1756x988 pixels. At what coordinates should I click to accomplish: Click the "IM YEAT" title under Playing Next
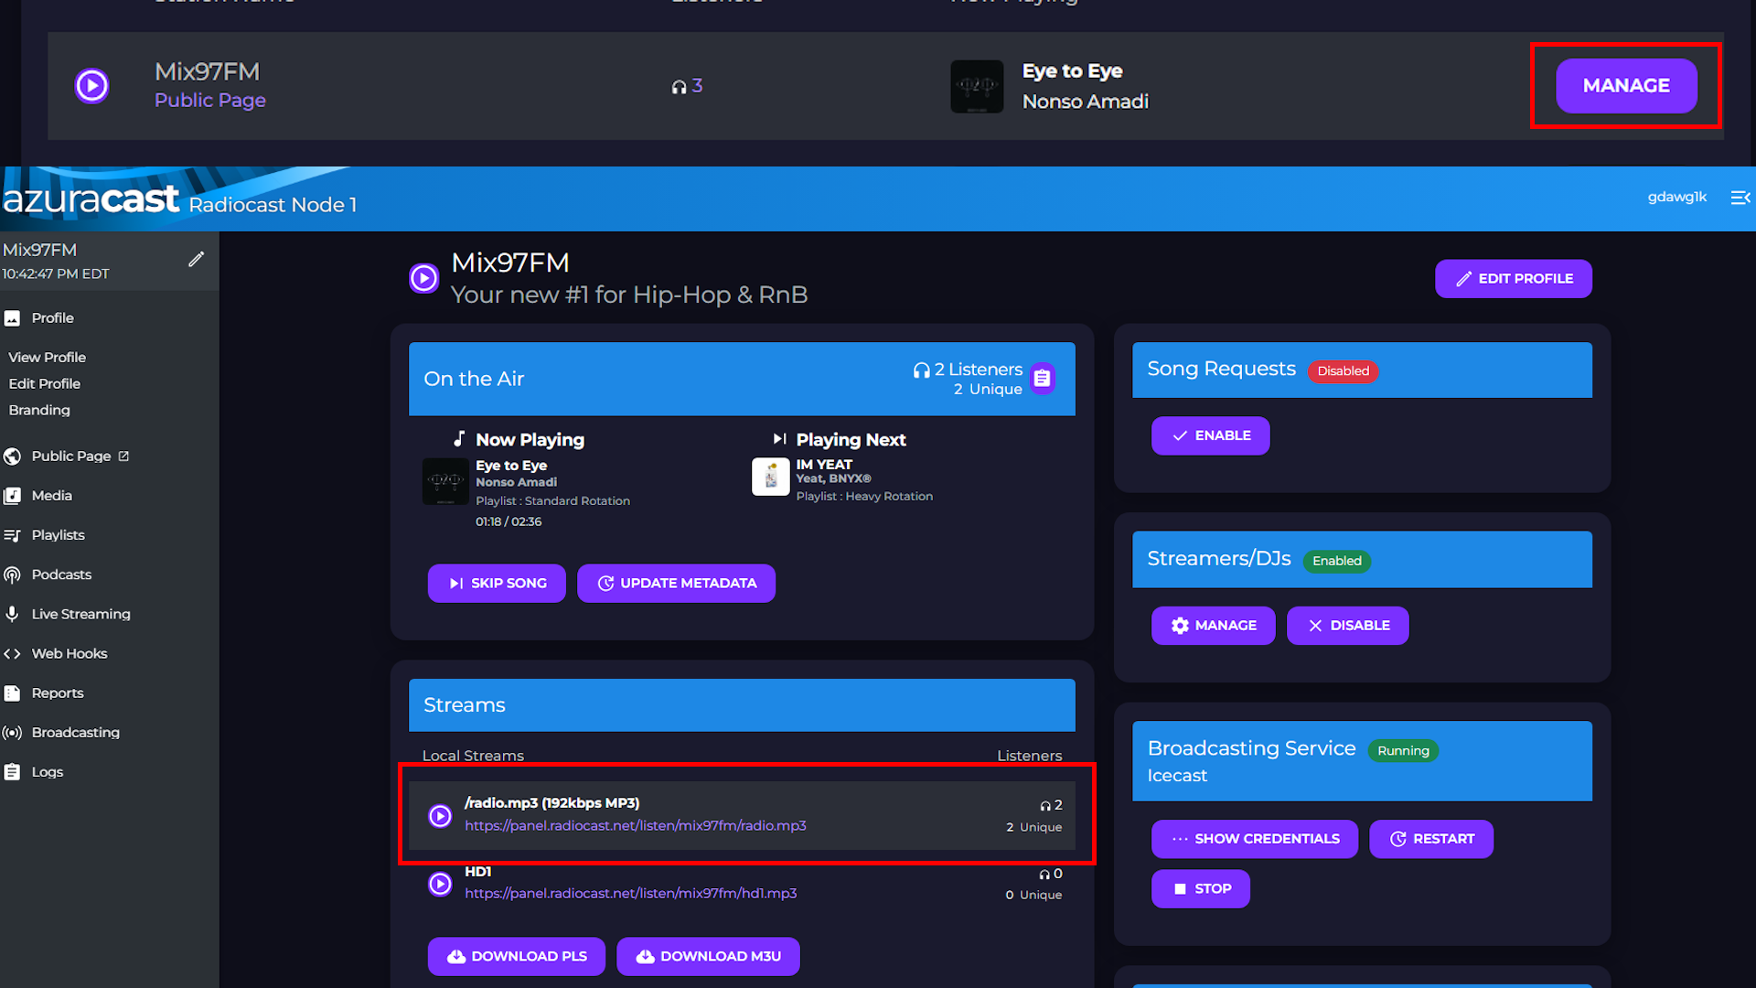tap(824, 465)
